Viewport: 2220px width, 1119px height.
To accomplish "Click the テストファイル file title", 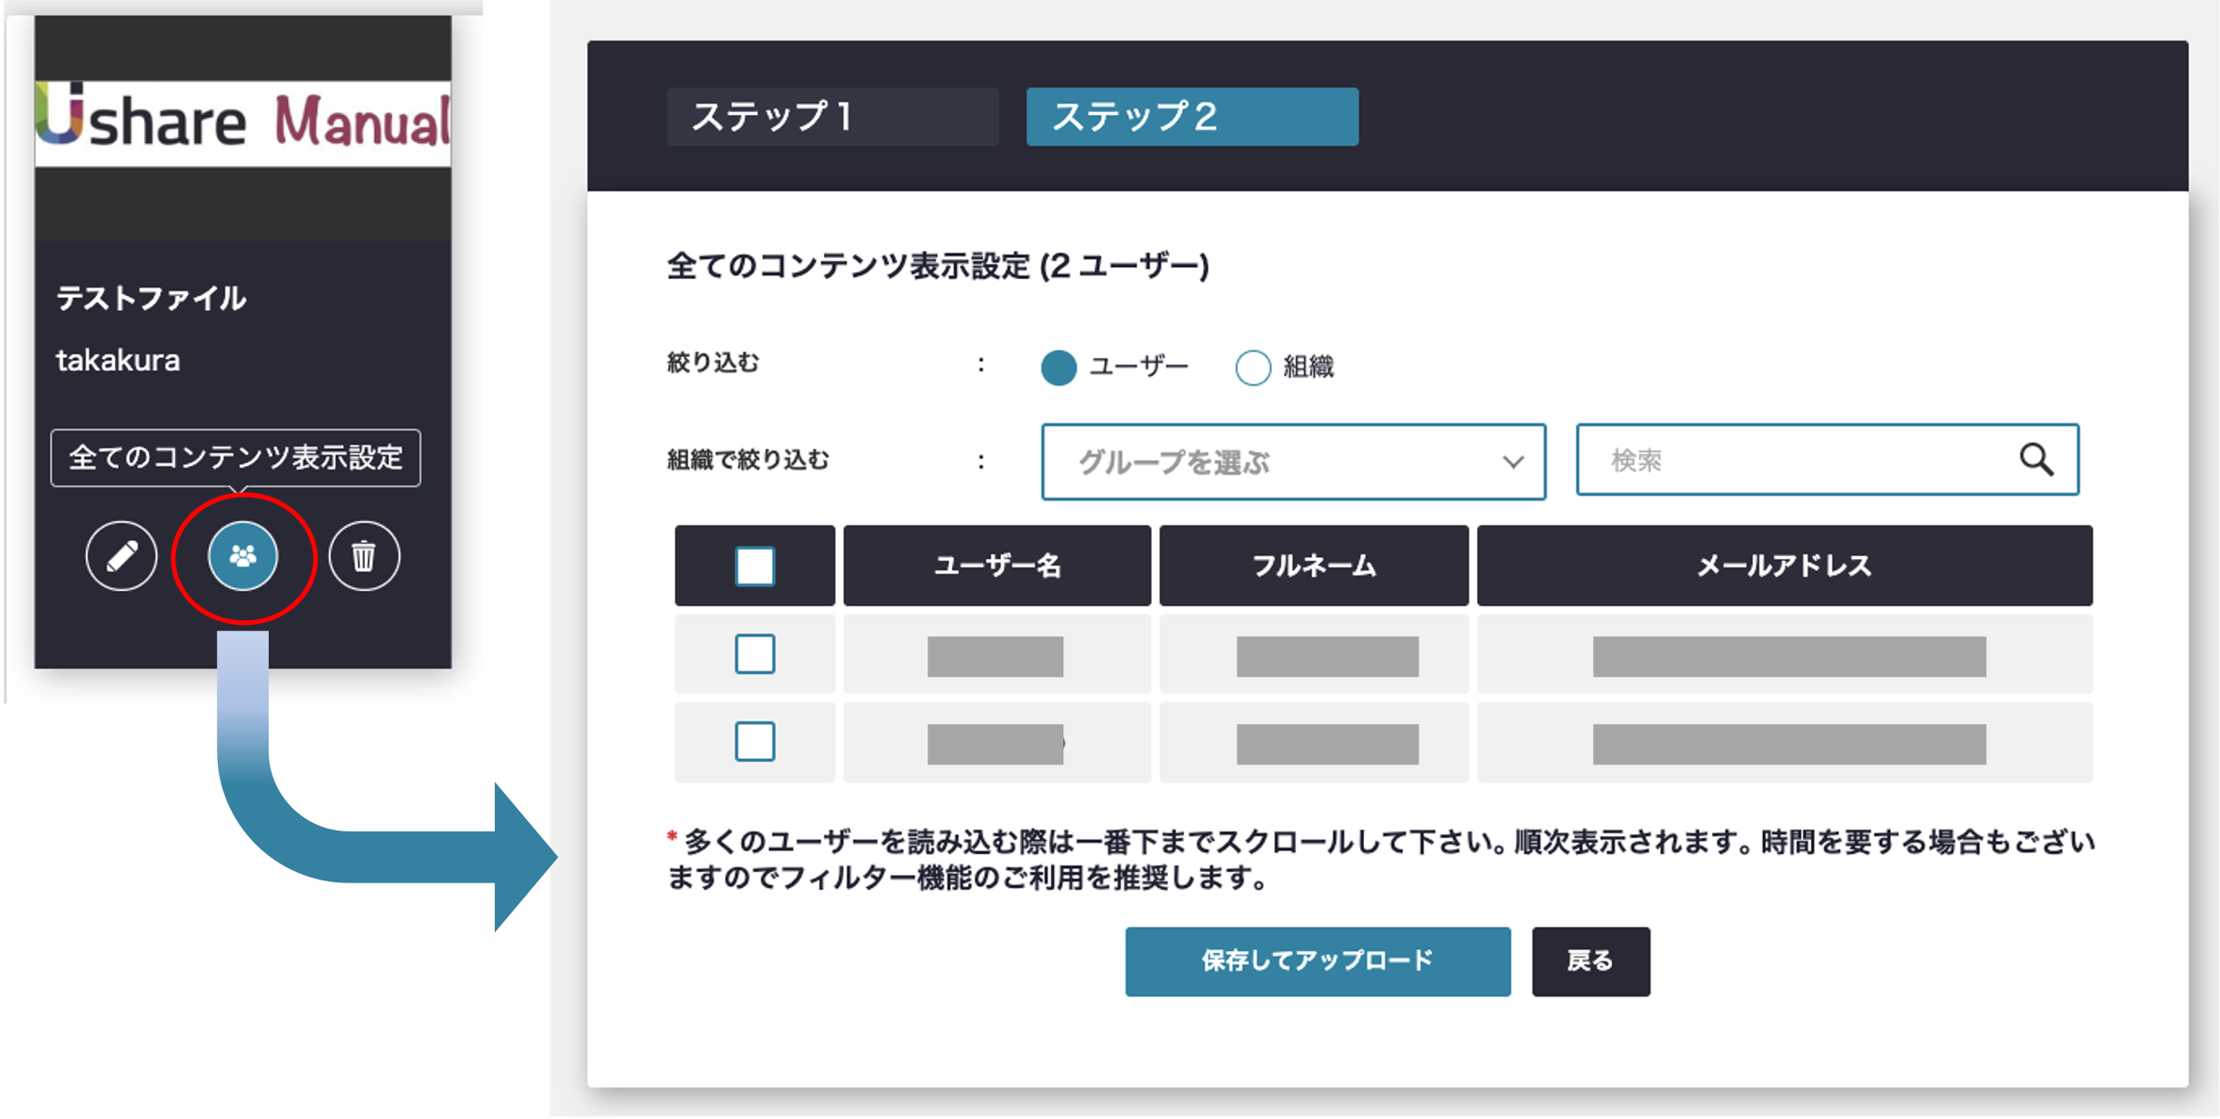I will 151,298.
